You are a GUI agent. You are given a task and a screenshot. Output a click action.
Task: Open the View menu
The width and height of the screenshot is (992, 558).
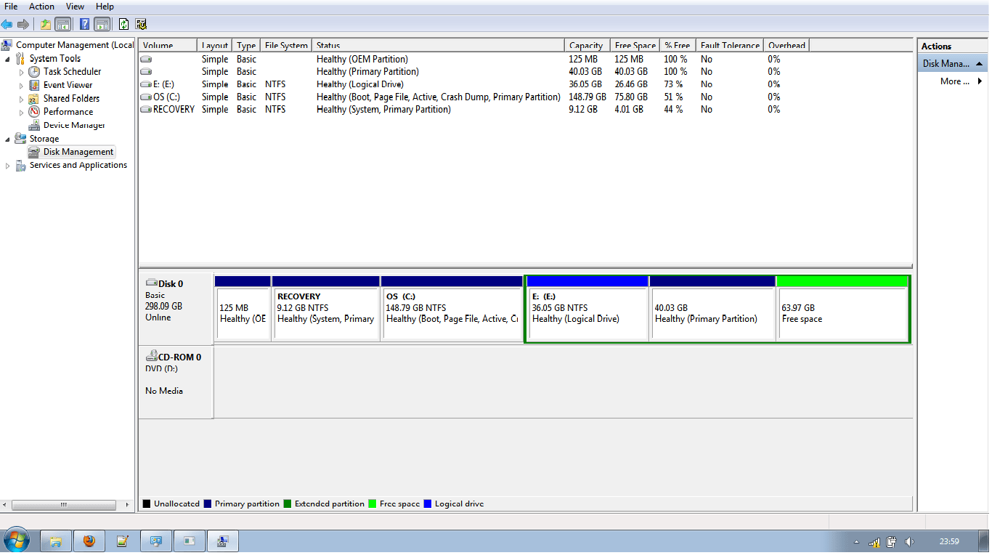click(x=75, y=7)
